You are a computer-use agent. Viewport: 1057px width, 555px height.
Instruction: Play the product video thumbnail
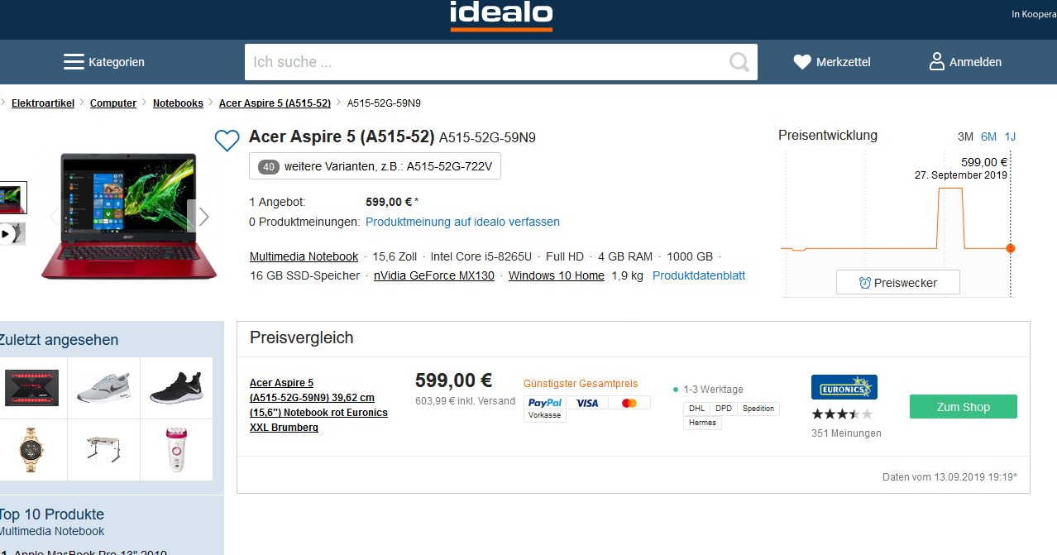[7, 234]
